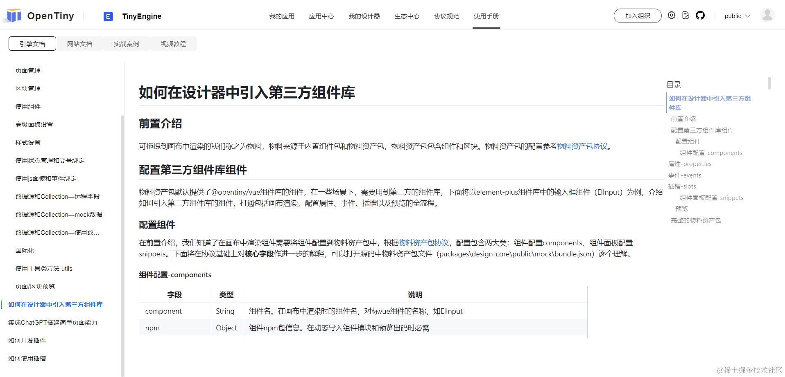Screen dimensions: 785x377
Task: Open the 使用手册 menu item
Action: [x=486, y=16]
